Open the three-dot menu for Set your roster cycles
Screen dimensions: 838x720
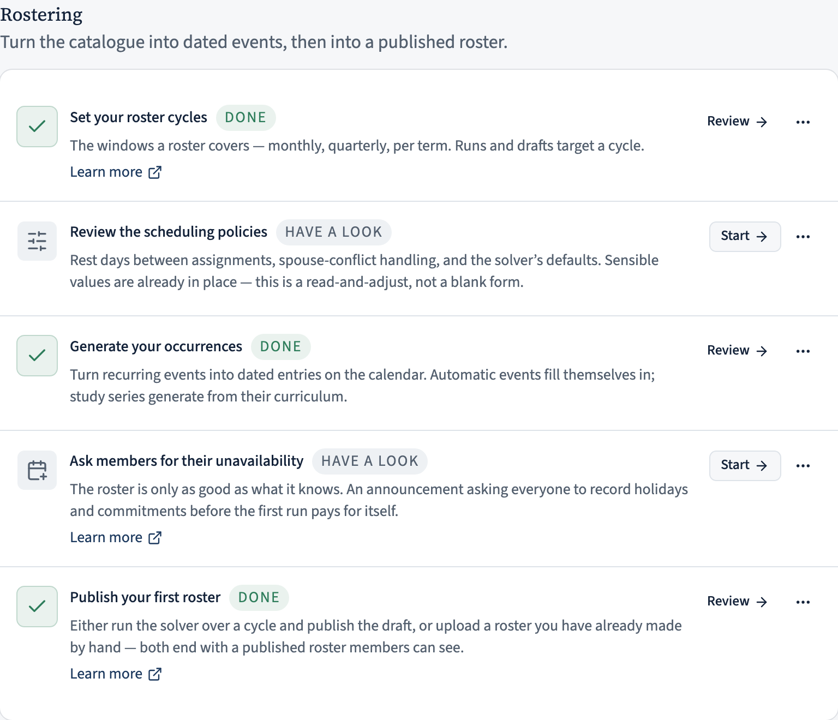coord(803,122)
